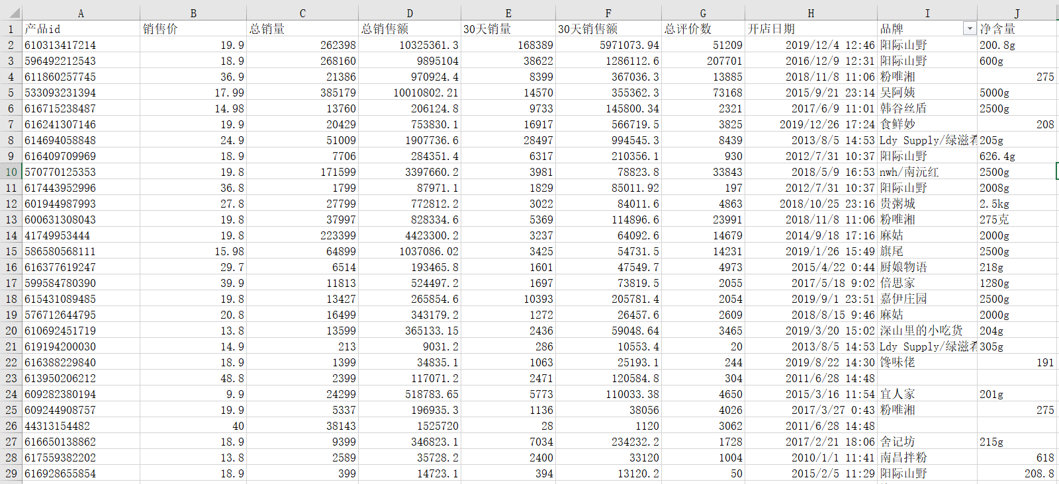
Task: Select cell containing 610313417214
Action: [x=81, y=45]
